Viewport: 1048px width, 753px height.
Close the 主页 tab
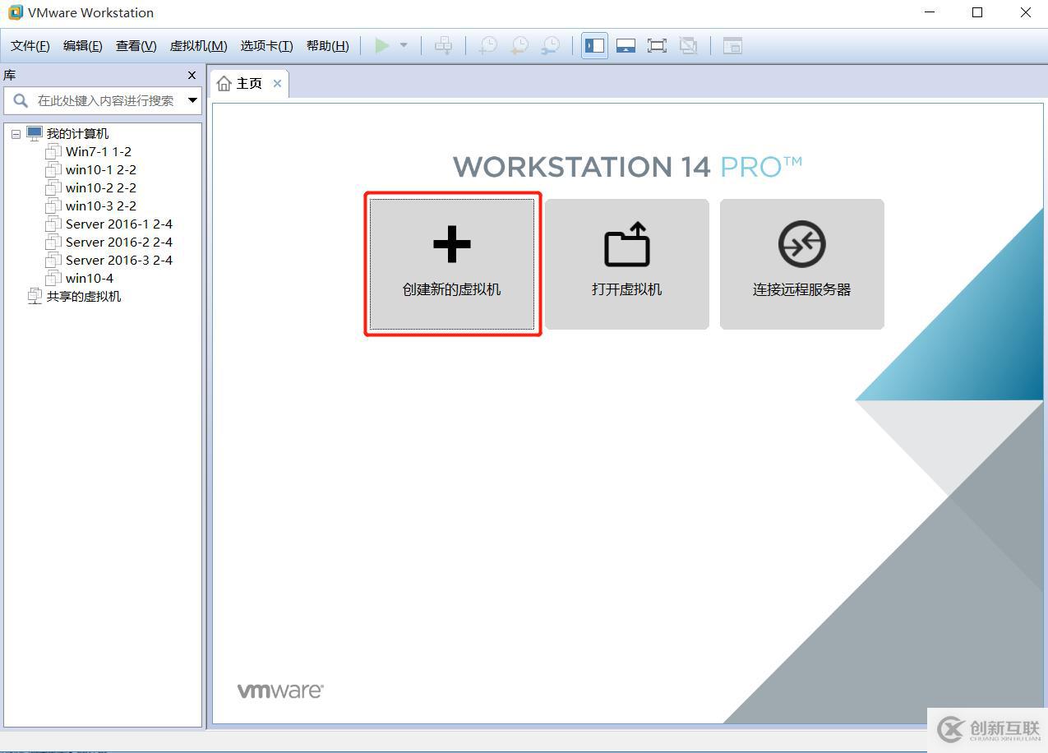coord(277,84)
